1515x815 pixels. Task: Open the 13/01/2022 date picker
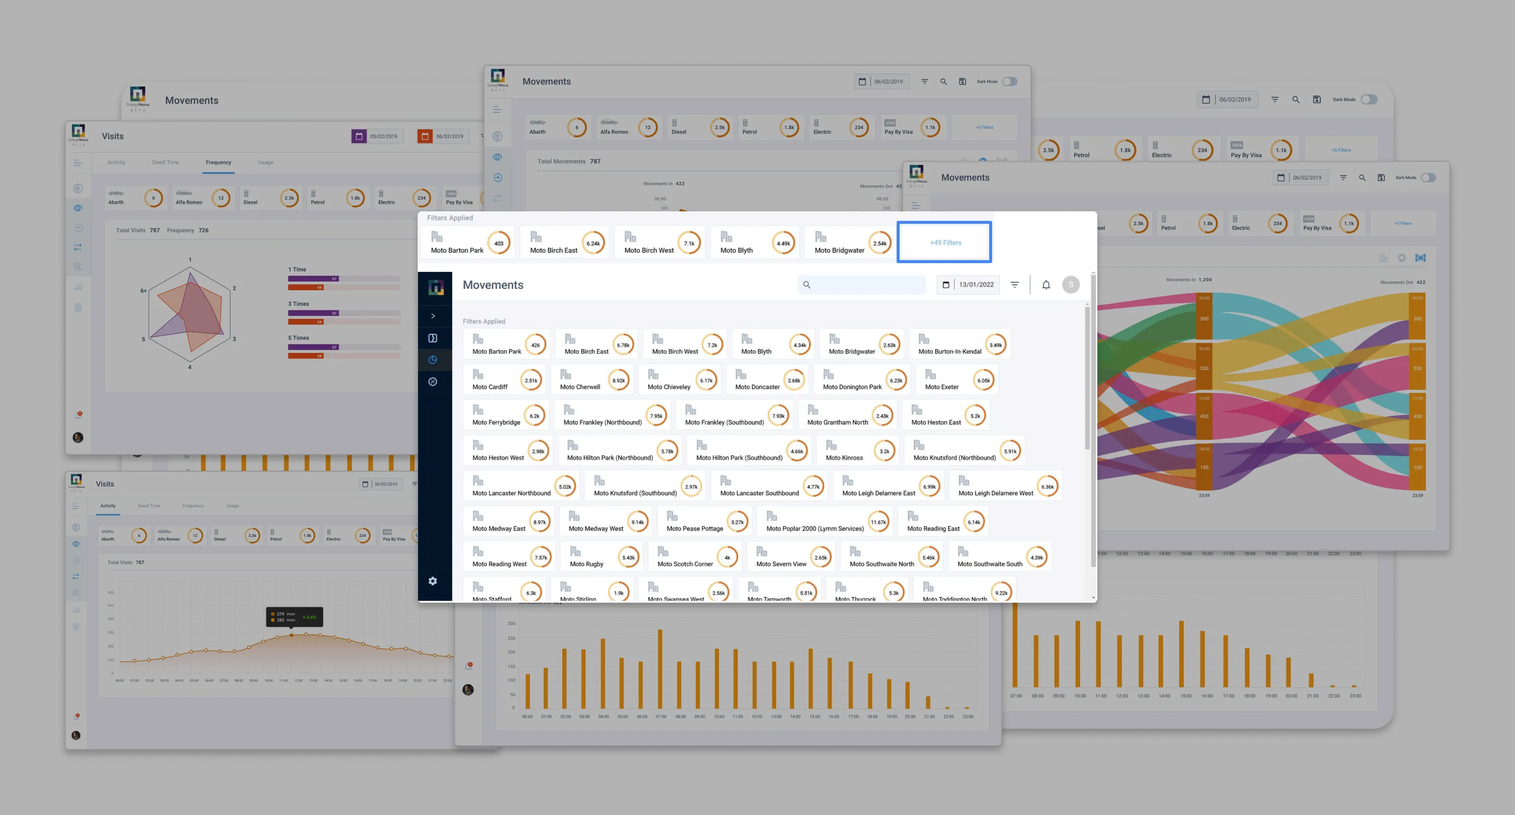(x=968, y=285)
